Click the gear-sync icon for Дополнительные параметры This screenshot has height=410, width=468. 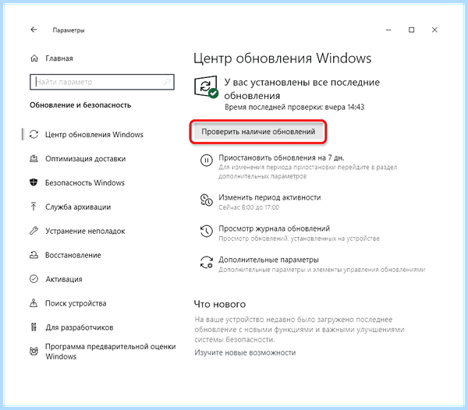206,263
